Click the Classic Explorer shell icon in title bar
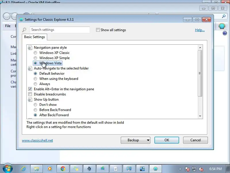230x173 pixels. tap(21, 19)
